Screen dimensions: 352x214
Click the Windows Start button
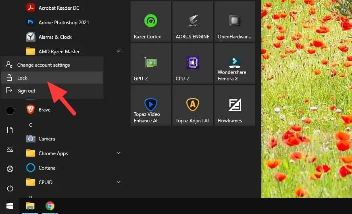coord(10,206)
